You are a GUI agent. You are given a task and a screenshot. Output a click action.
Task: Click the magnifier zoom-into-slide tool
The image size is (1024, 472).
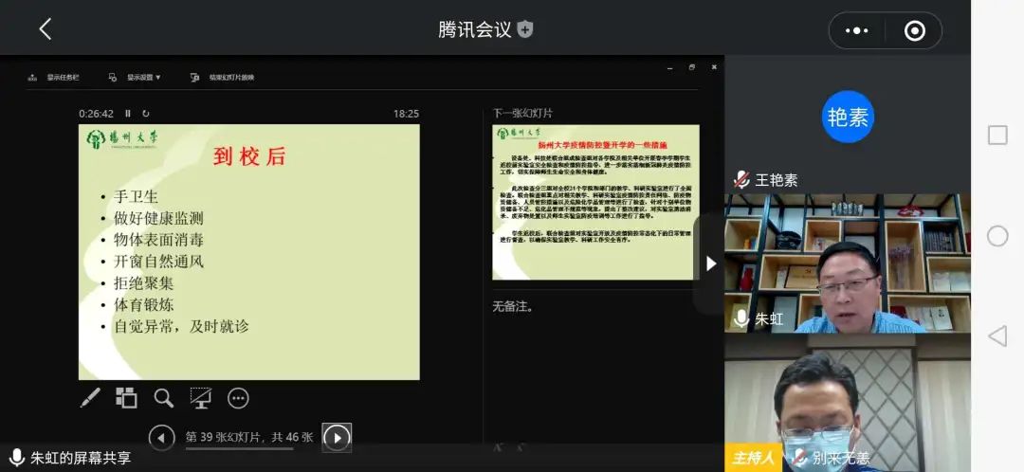pyautogui.click(x=163, y=398)
